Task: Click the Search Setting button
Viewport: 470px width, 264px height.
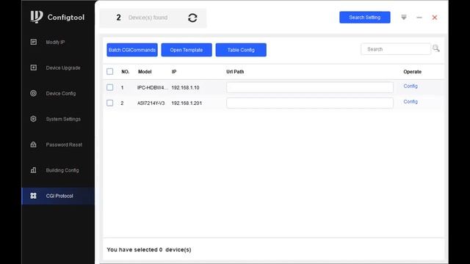Action: click(365, 18)
